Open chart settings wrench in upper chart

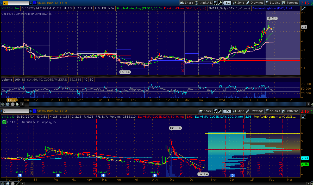pyautogui.click(x=220, y=3)
